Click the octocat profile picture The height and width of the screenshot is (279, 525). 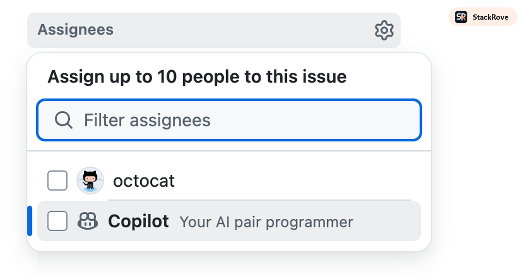(90, 181)
